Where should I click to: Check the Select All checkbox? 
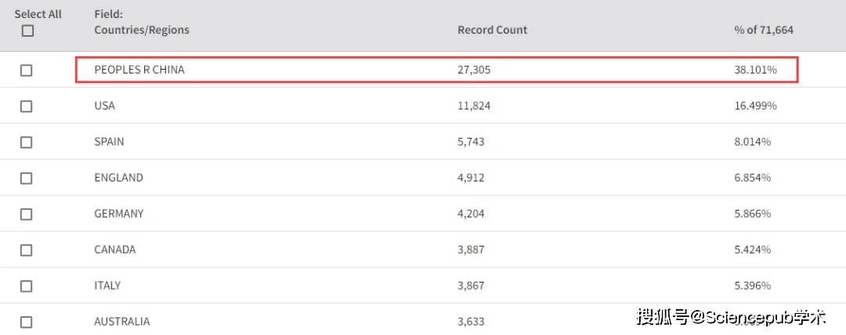click(x=28, y=31)
